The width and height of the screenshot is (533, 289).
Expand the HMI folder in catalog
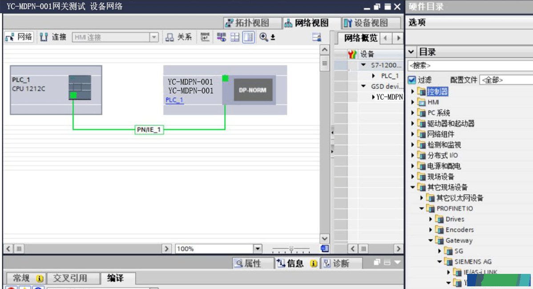[x=413, y=102]
